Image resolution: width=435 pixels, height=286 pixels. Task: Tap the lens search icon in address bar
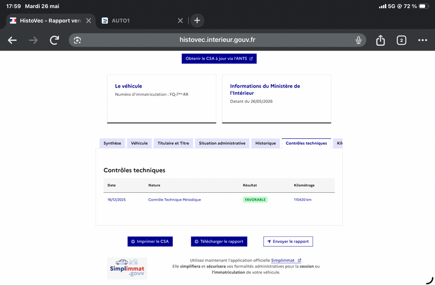click(77, 40)
